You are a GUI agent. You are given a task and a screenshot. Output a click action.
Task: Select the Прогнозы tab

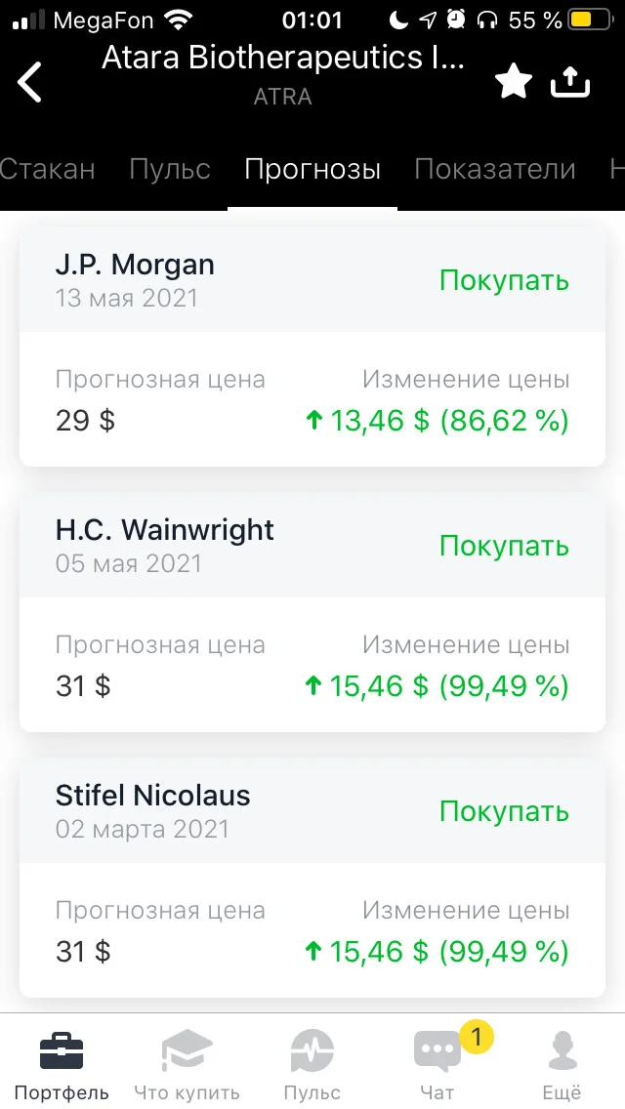[312, 169]
